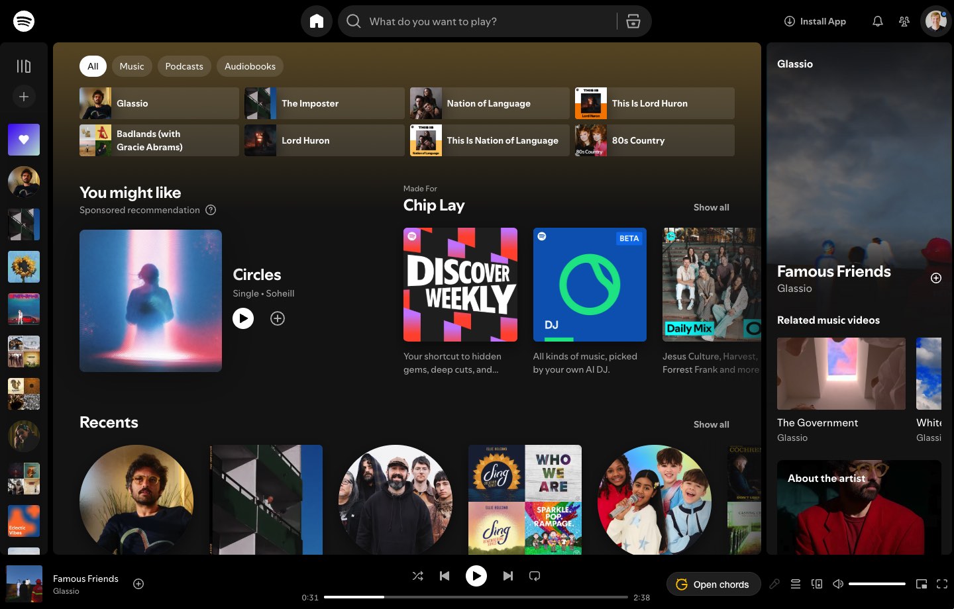Open the Eclectic Vibes playlist in the sidebar

24,521
